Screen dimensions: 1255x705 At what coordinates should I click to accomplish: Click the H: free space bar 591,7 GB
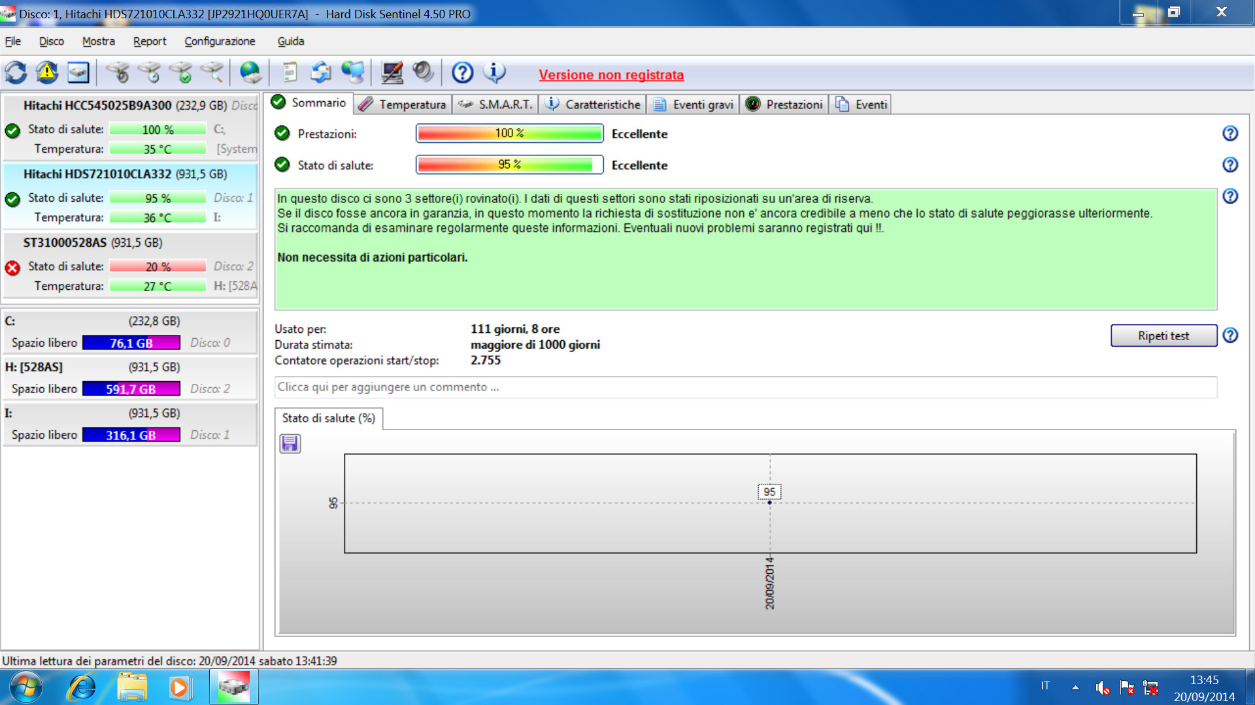(x=131, y=389)
